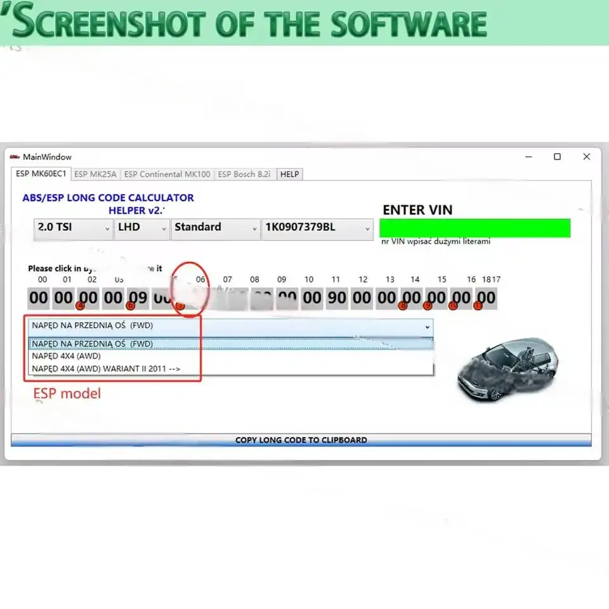Click the car icon in the title bar

tap(14, 156)
